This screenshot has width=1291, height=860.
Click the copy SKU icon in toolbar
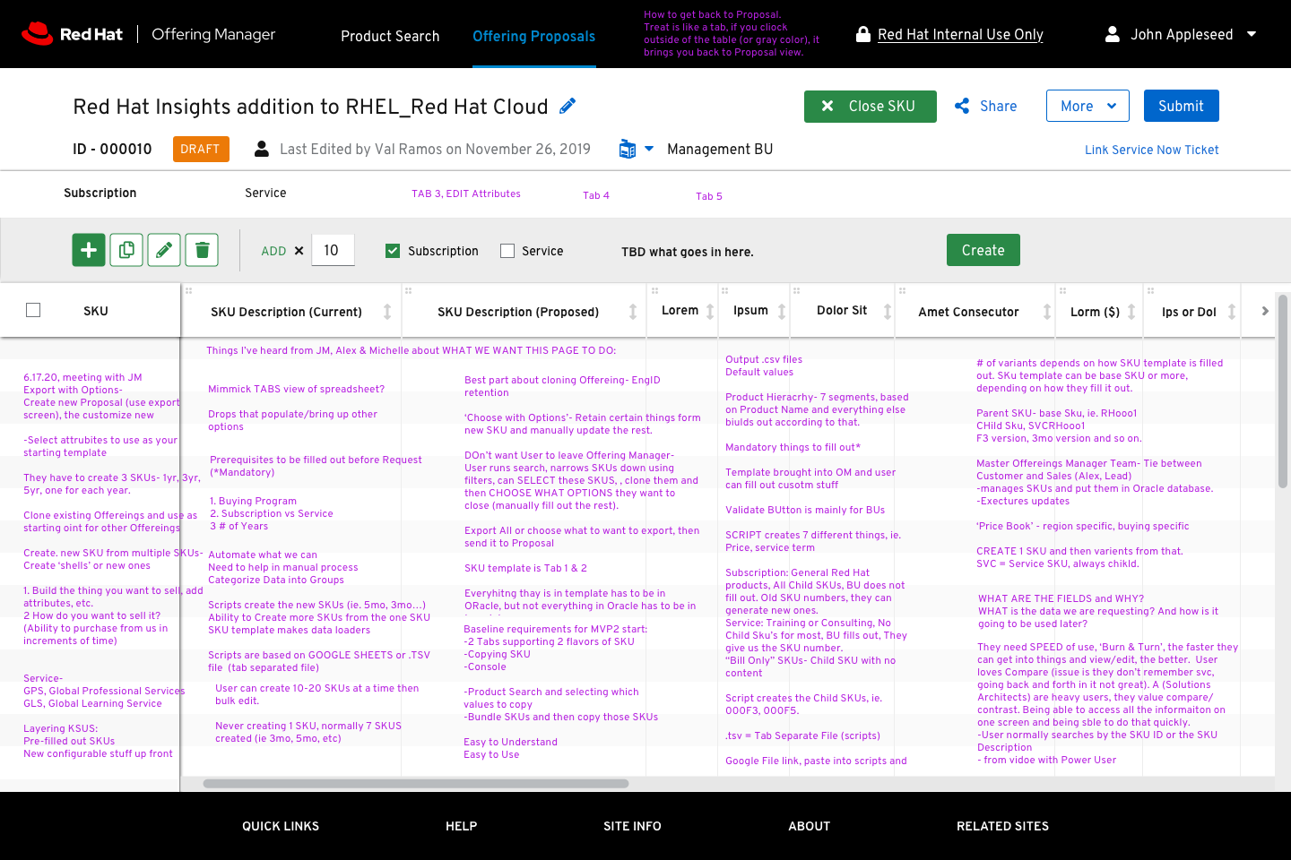click(126, 250)
